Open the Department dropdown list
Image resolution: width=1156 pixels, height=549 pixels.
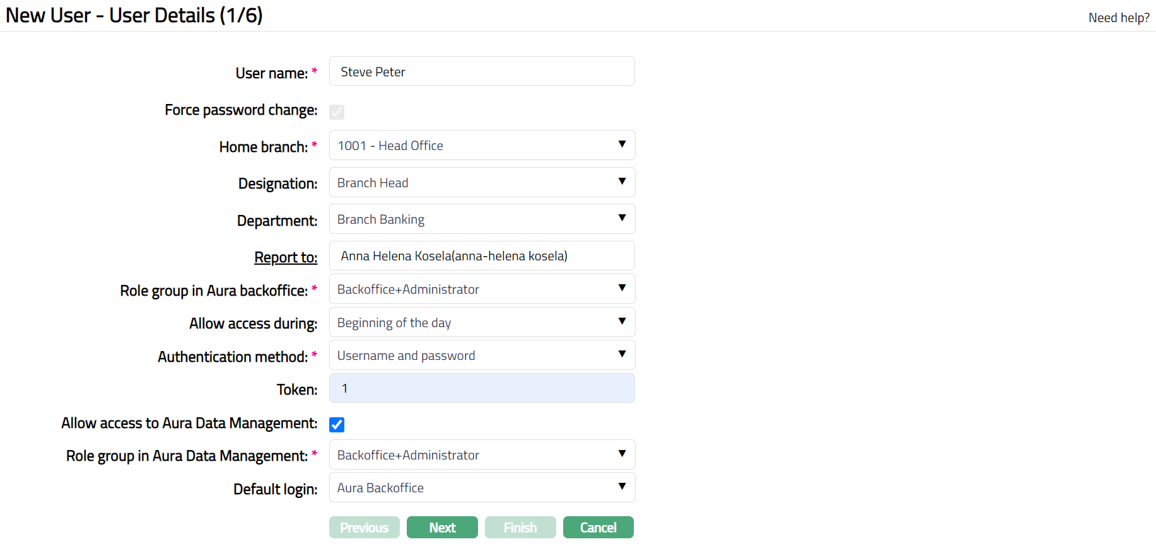[481, 219]
